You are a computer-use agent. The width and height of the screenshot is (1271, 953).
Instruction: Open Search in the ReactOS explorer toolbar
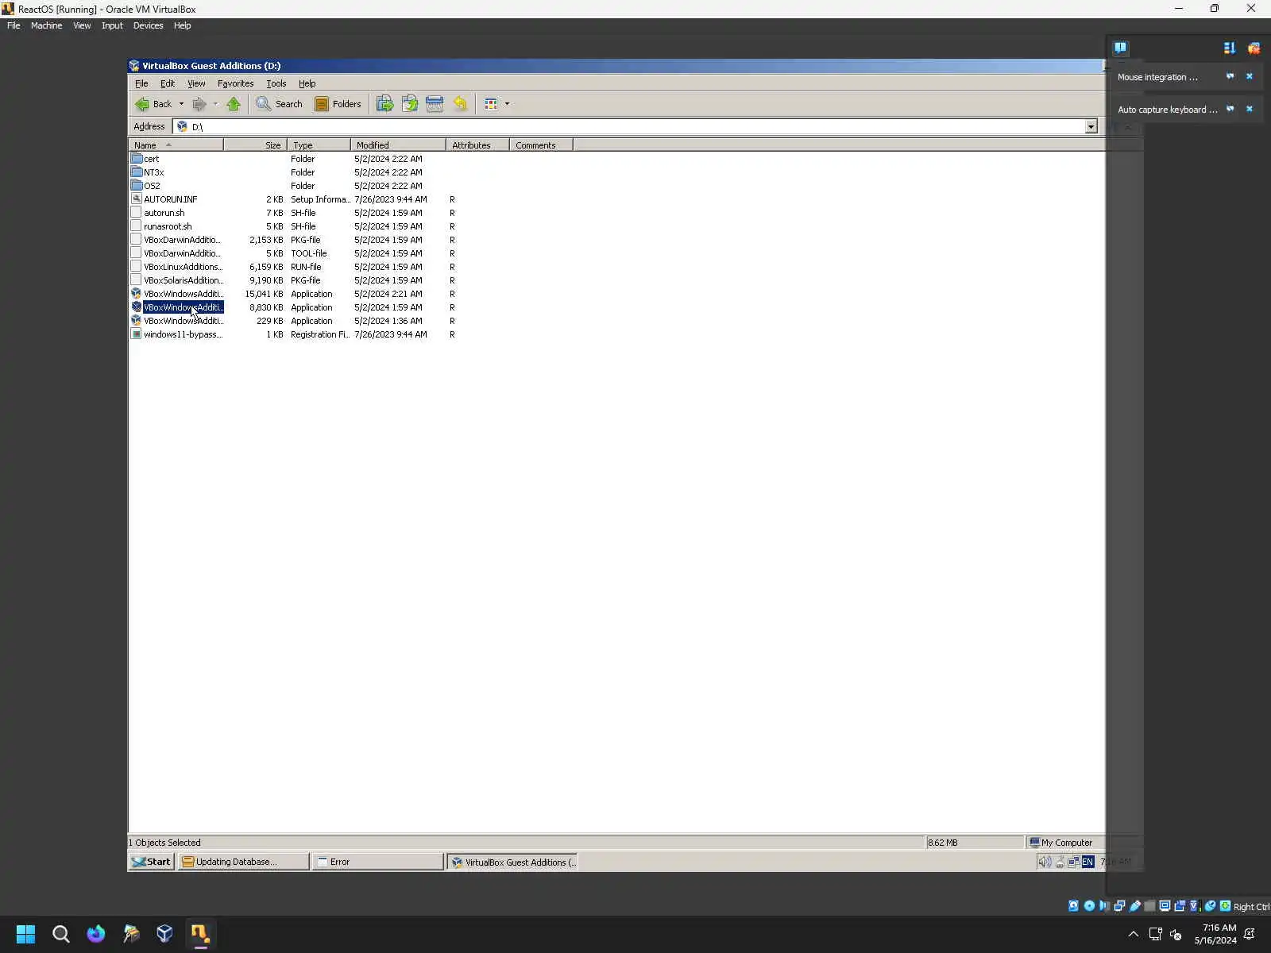click(x=280, y=104)
